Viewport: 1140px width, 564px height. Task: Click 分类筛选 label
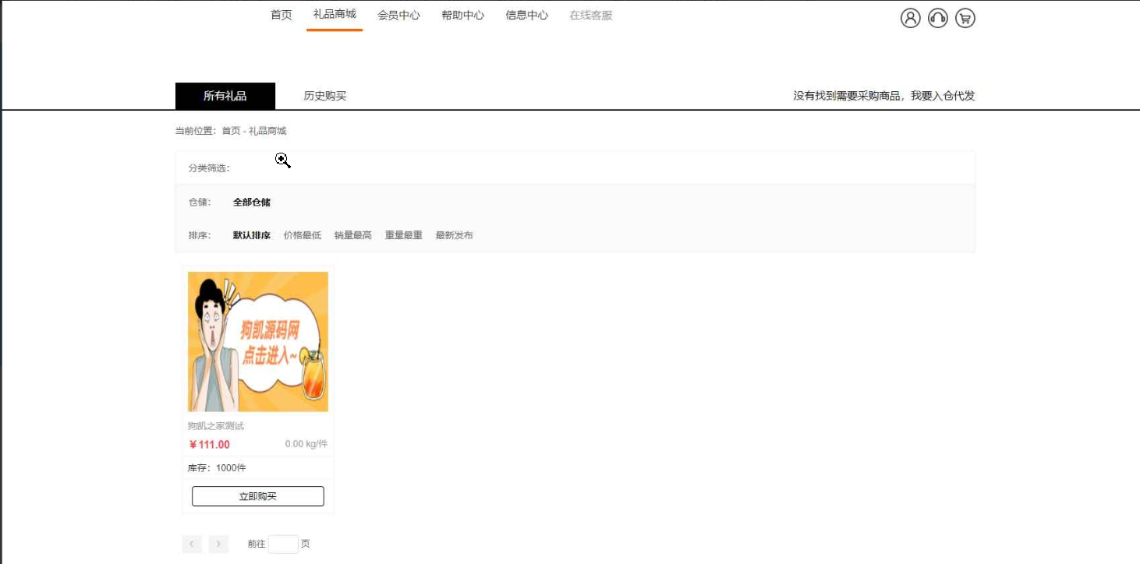209,168
